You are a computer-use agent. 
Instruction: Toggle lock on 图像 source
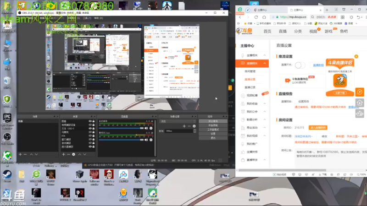(x=94, y=121)
